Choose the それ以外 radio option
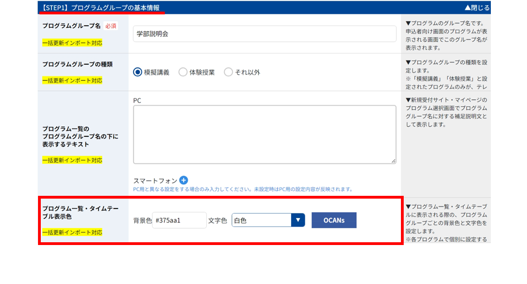 tap(228, 72)
